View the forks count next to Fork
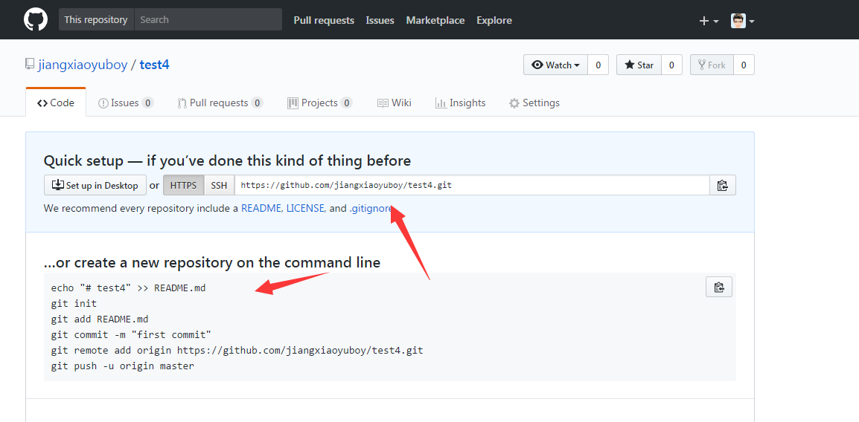Image resolution: width=859 pixels, height=422 pixels. click(744, 65)
